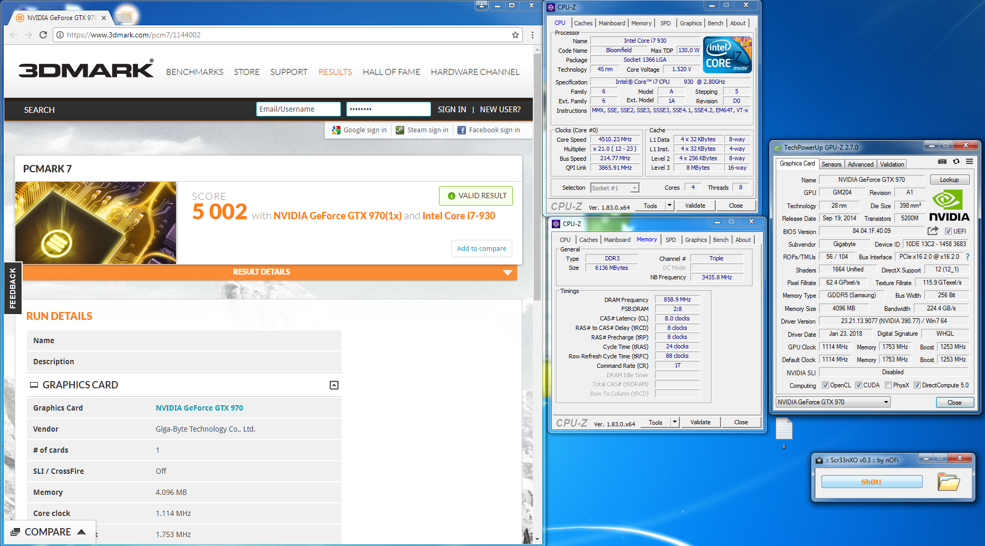Open the Chrome user profile icon
The height and width of the screenshot is (546, 985).
coord(482,5)
